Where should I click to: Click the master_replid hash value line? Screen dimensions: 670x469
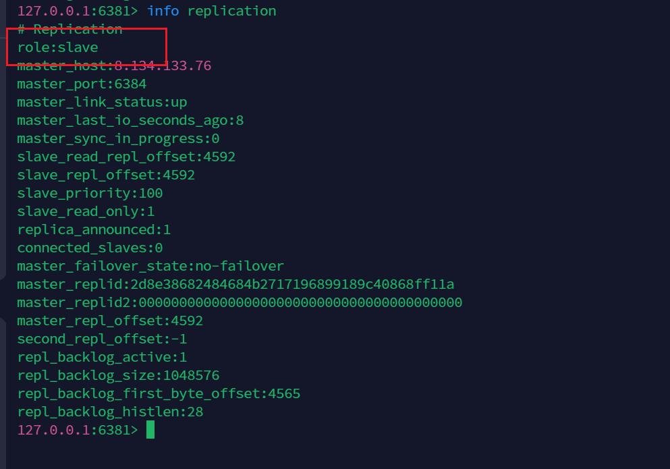[x=235, y=284]
